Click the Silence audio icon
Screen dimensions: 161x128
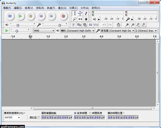pos(96,25)
